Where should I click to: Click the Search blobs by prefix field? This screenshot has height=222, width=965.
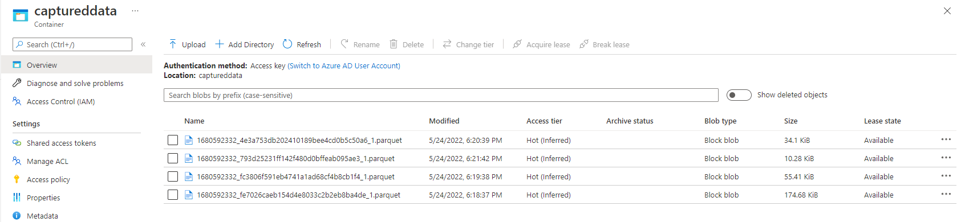pos(441,95)
